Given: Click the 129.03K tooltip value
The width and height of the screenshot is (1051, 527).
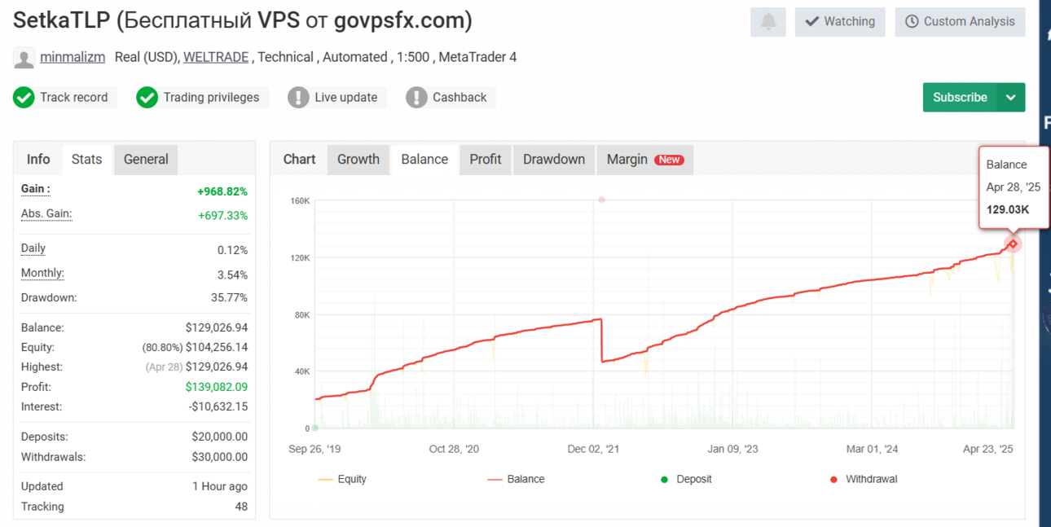Looking at the screenshot, I should coord(1008,210).
